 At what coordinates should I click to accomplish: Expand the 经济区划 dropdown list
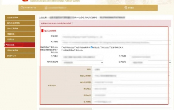[150, 63]
